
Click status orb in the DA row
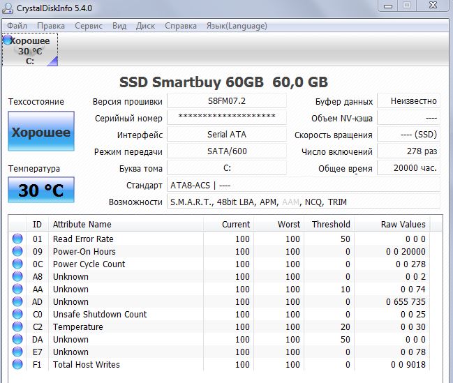click(x=17, y=339)
